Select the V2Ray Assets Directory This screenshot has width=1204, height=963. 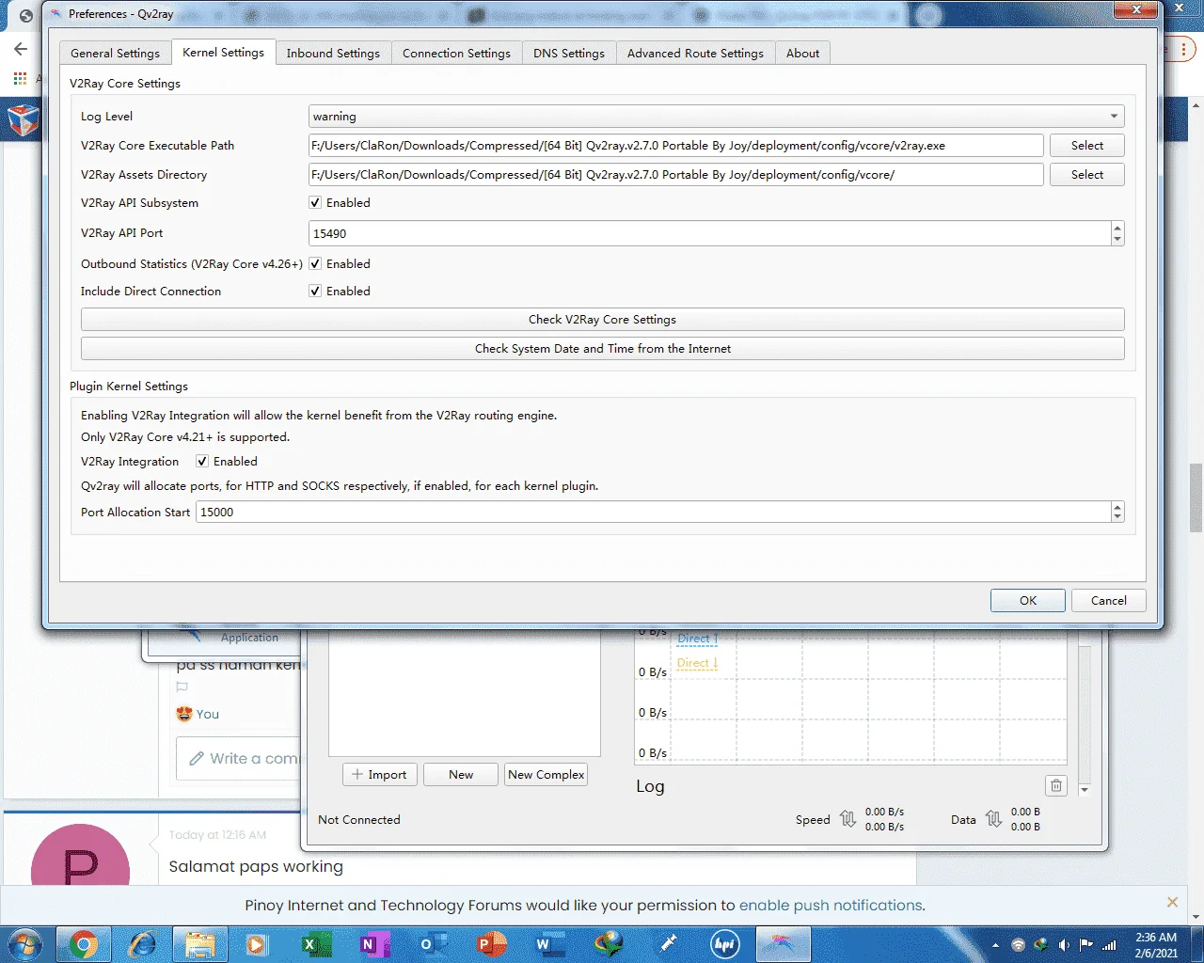(x=1087, y=175)
